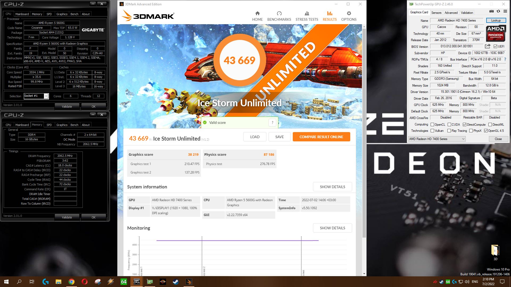Screen dimensions: 511x287
Task: Toggle the OpenCL checkbox
Action: pyautogui.click(x=432, y=125)
